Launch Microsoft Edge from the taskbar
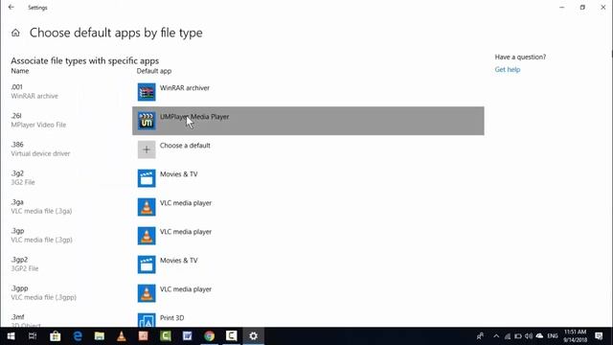Image resolution: width=613 pixels, height=345 pixels. tap(78, 336)
